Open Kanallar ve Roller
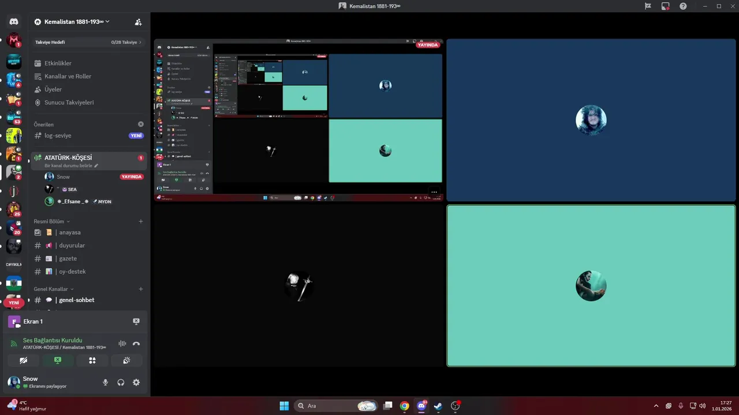The width and height of the screenshot is (739, 415). click(x=88, y=76)
